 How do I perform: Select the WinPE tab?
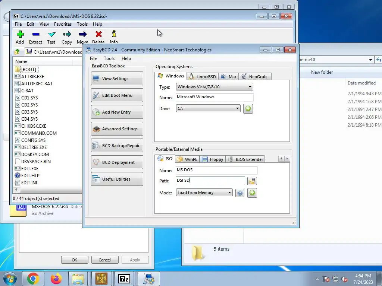187,159
